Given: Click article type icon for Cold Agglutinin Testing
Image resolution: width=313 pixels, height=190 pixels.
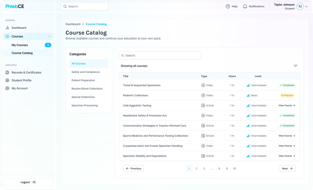Looking at the screenshot, I should click(203, 106).
